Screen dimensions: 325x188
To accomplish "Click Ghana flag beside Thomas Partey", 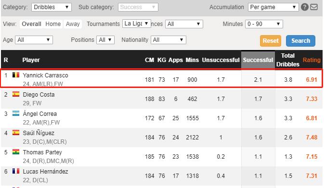I will pyautogui.click(x=16, y=152).
